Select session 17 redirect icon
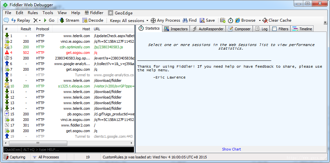 (x=7, y=125)
